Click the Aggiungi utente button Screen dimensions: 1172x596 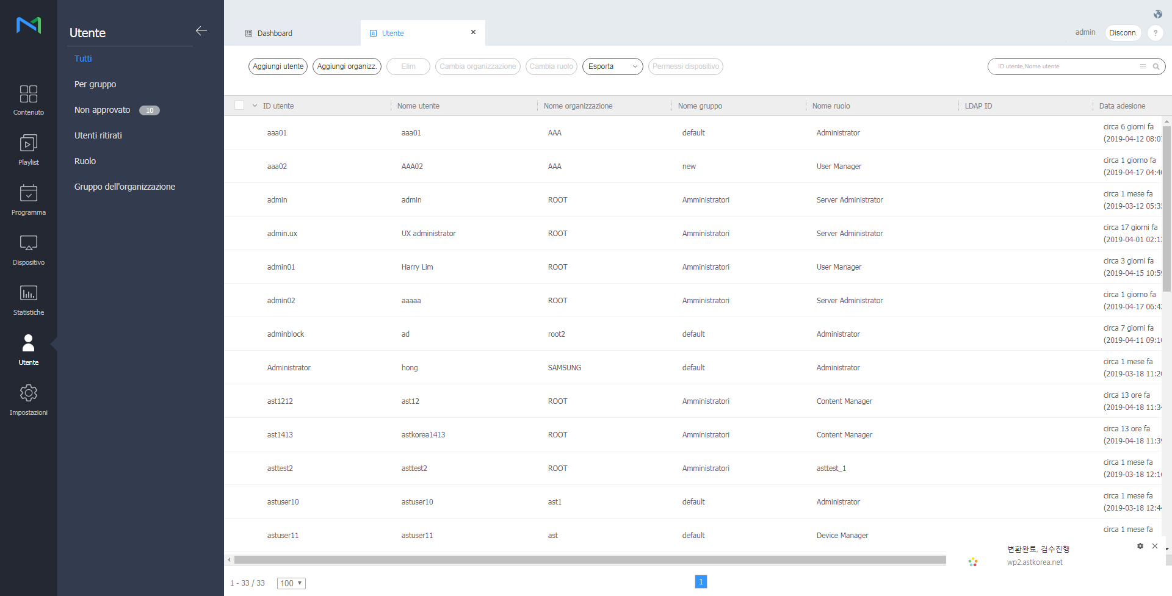278,66
